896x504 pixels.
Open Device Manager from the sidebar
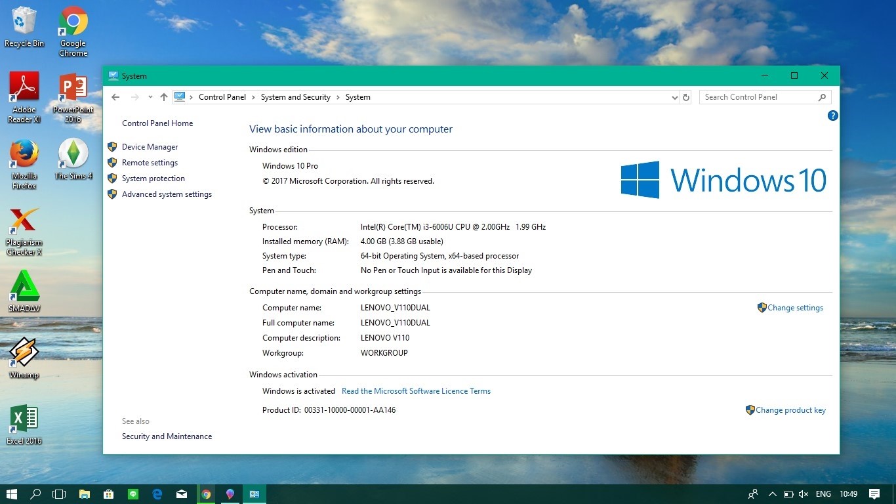click(x=150, y=147)
